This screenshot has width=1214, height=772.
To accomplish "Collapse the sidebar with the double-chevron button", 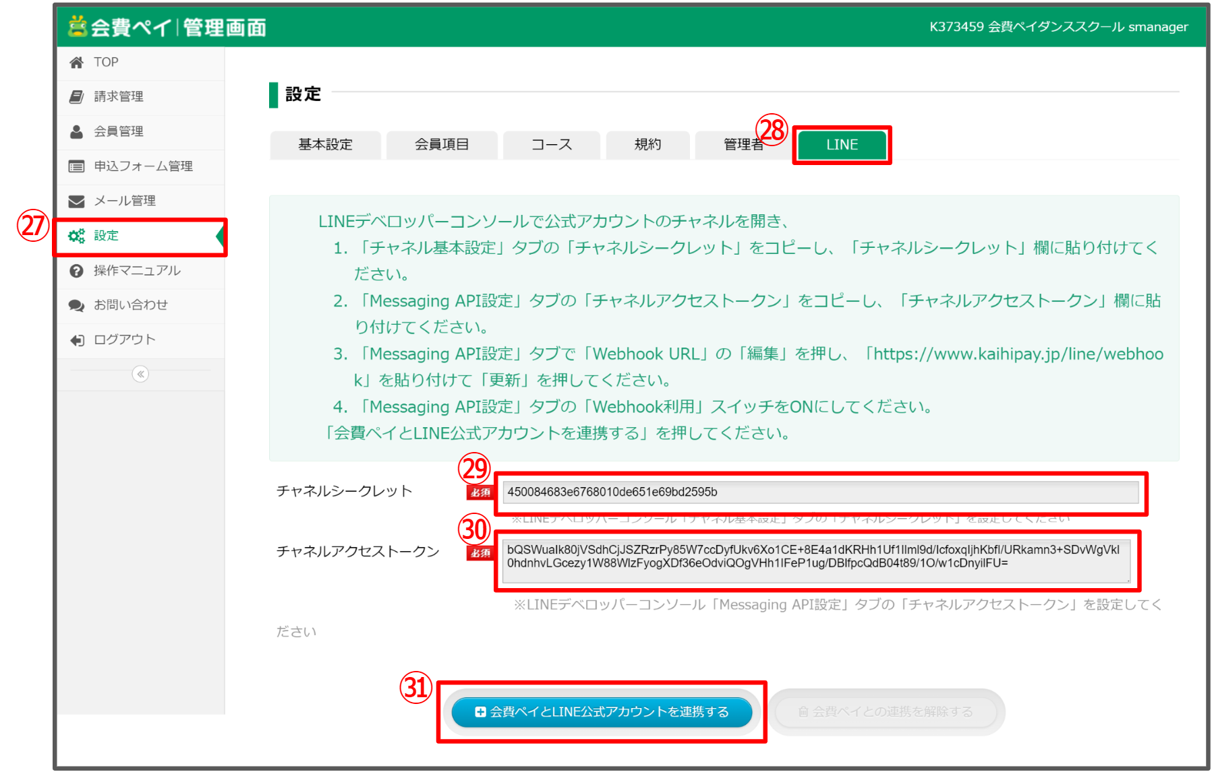I will pos(140,374).
